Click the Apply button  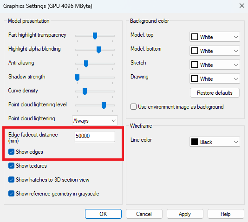[185, 214]
